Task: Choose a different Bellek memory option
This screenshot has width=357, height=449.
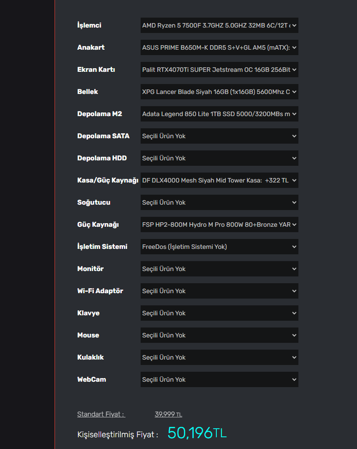Action: pyautogui.click(x=219, y=92)
